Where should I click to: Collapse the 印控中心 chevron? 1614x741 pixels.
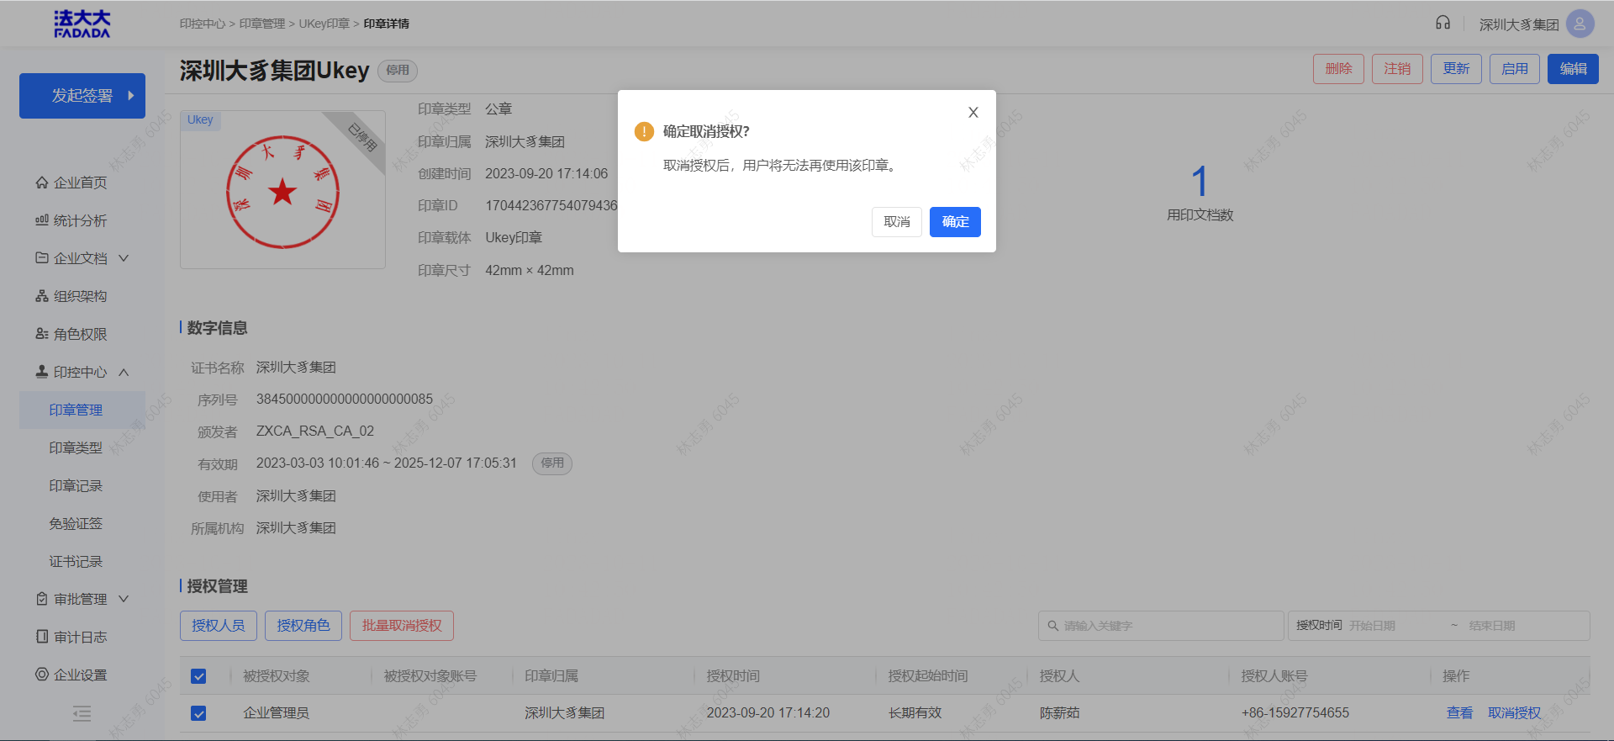[124, 372]
